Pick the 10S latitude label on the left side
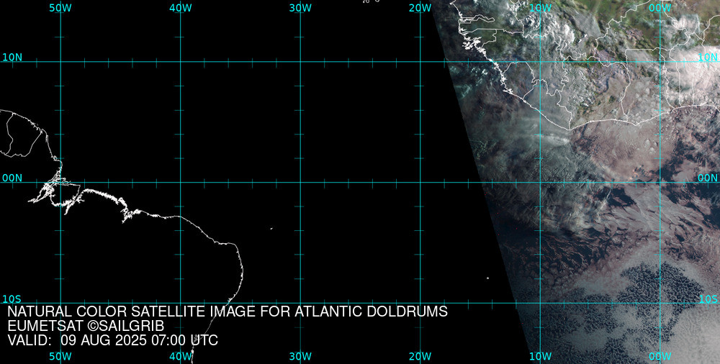Screen dimensions: 720x364 coord(12,299)
